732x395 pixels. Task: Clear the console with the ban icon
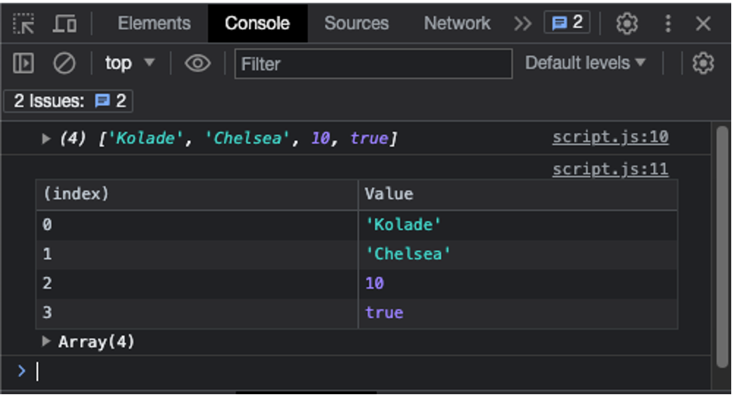tap(64, 63)
